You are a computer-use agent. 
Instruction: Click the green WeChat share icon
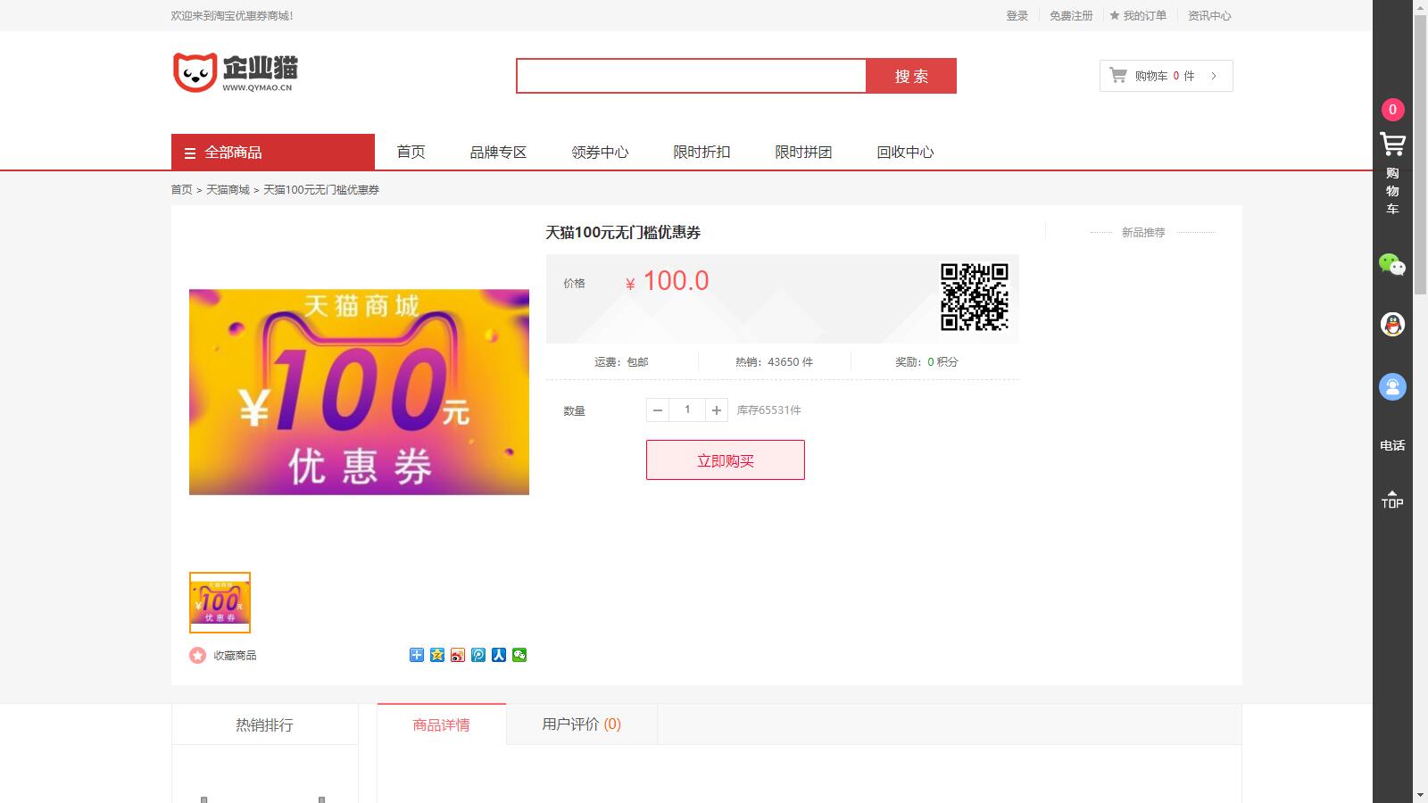tap(519, 655)
